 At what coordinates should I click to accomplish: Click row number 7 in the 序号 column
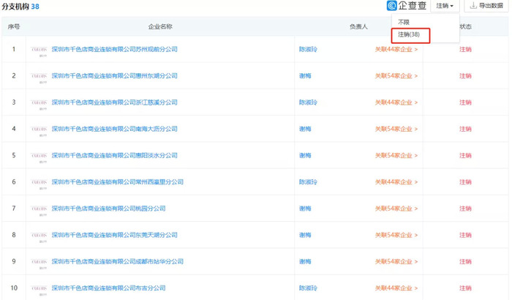(14, 208)
